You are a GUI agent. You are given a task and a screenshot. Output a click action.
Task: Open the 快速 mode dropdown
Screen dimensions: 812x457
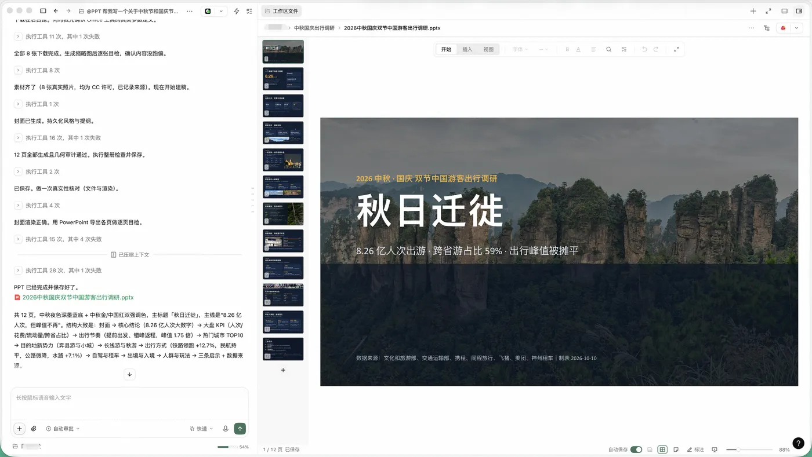click(x=201, y=429)
